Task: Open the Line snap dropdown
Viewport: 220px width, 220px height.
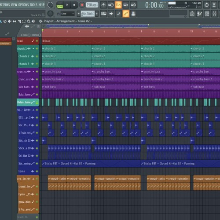Action: tap(68, 14)
